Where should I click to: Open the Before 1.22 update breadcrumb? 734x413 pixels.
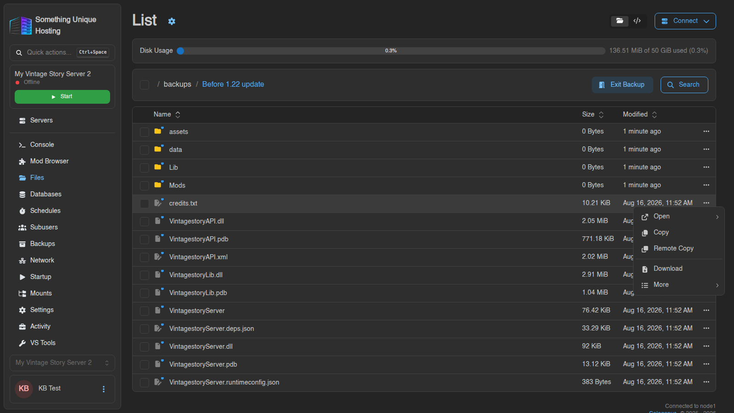click(233, 84)
